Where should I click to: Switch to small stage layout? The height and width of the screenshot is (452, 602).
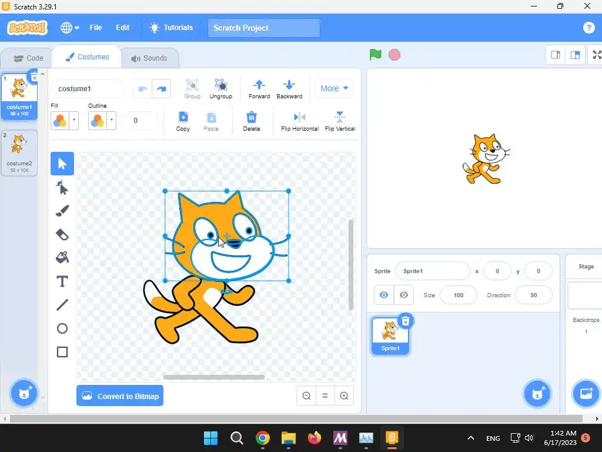[x=556, y=55]
